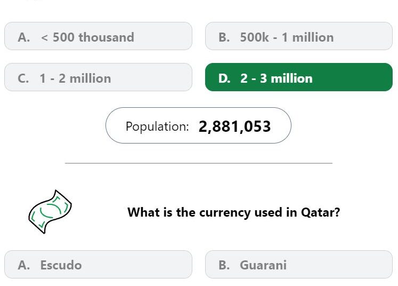The width and height of the screenshot is (398, 286).
Task: Choose the "500k - 1 million" option
Action: click(299, 36)
